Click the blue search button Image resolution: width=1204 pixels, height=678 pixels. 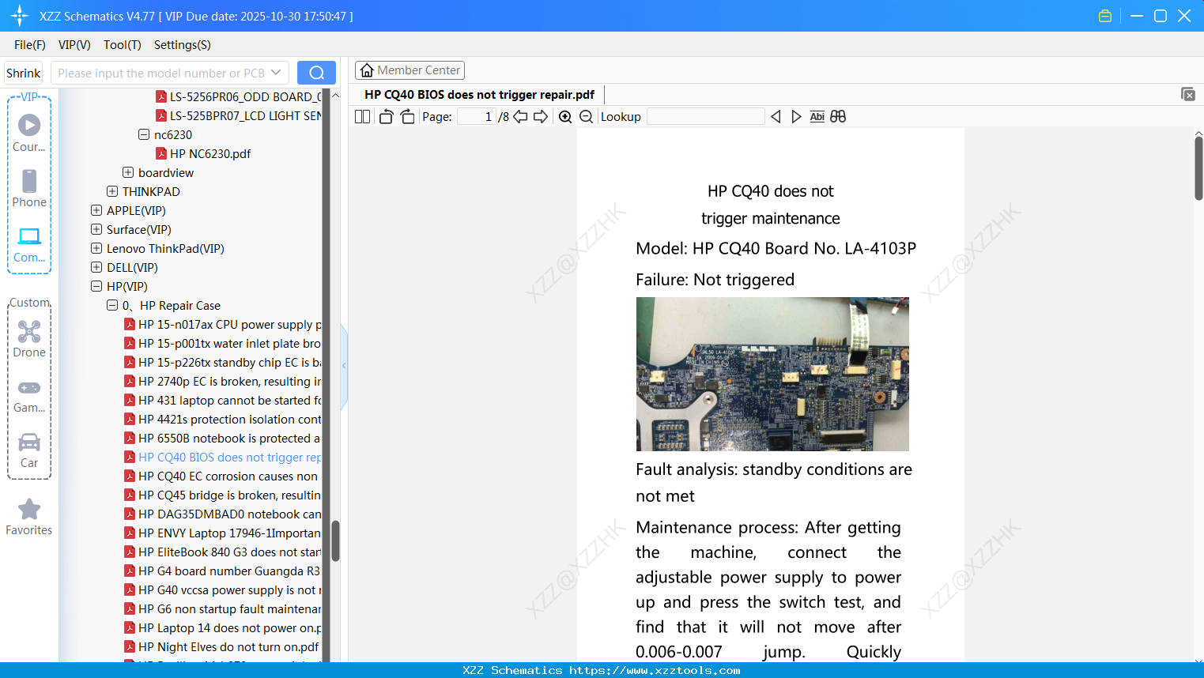[316, 73]
